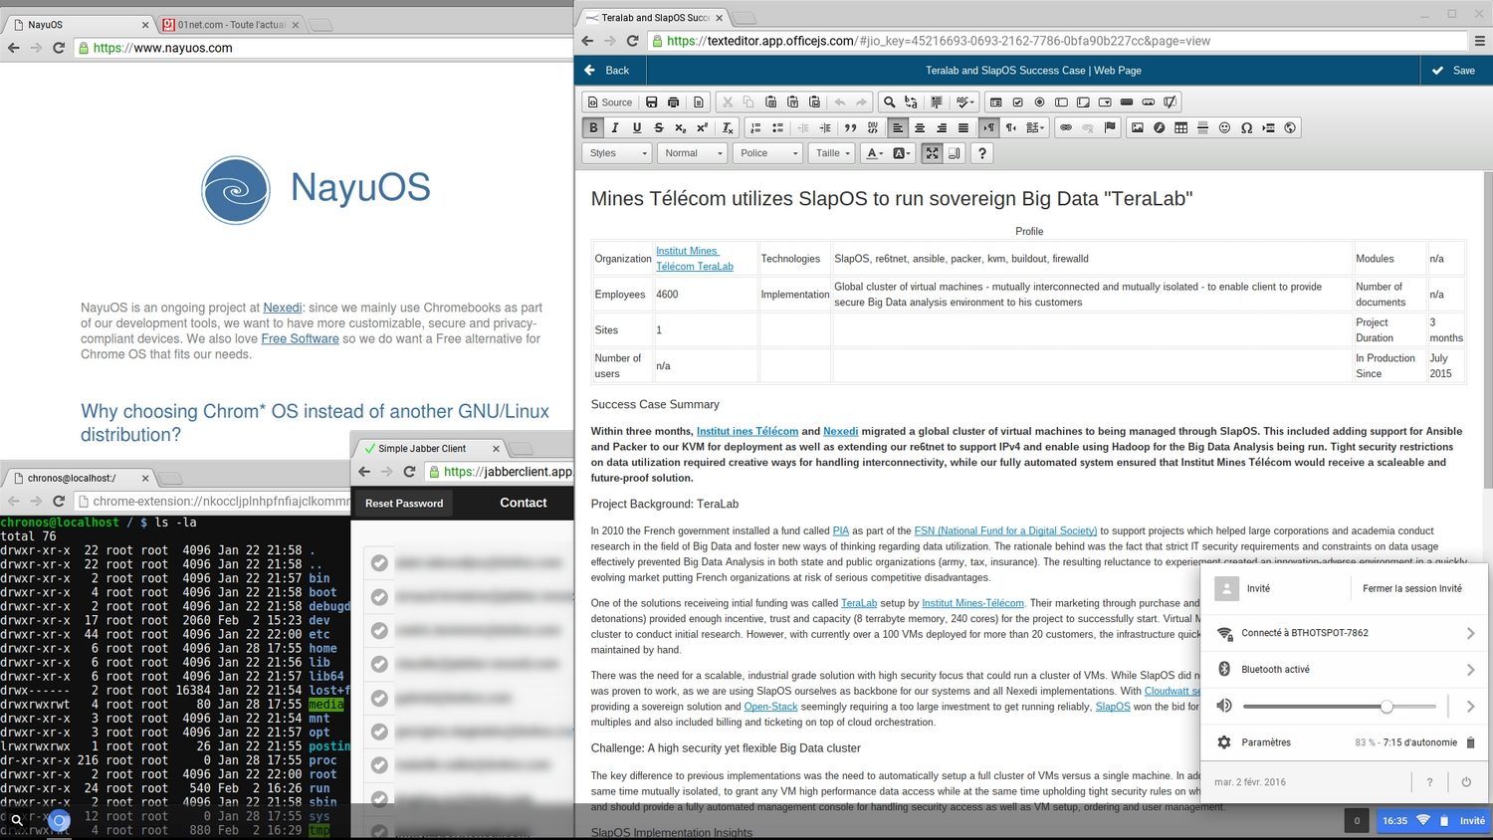This screenshot has width=1493, height=840.
Task: Open the Background Color dropdown
Action: tap(902, 153)
